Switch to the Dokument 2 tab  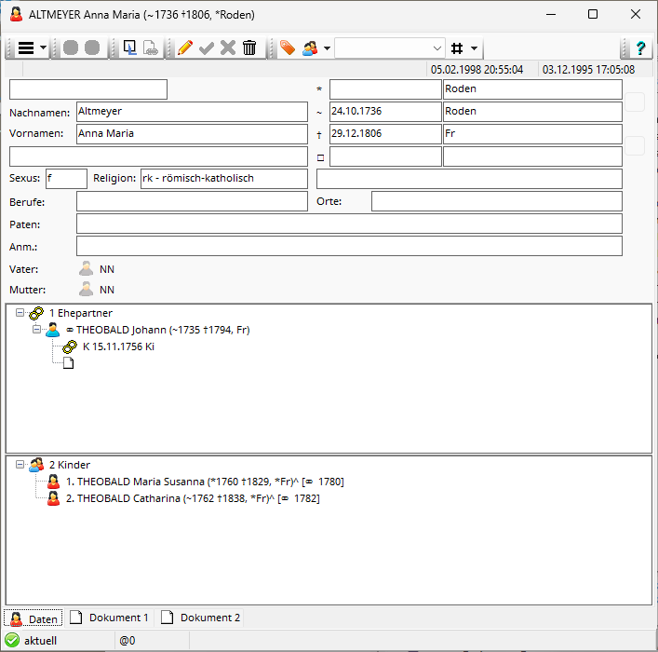[201, 618]
